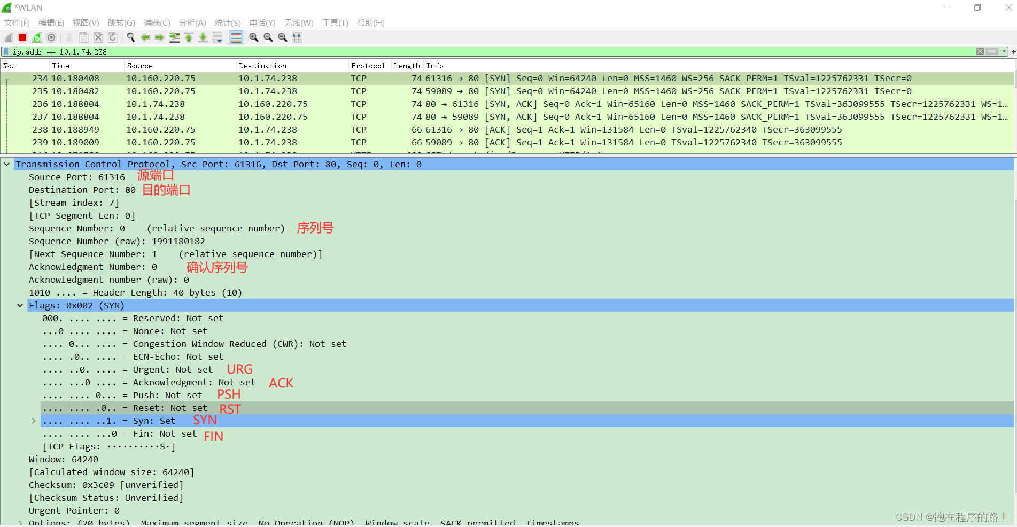The image size is (1017, 527).
Task: Close this capture file icon
Action: 98,37
